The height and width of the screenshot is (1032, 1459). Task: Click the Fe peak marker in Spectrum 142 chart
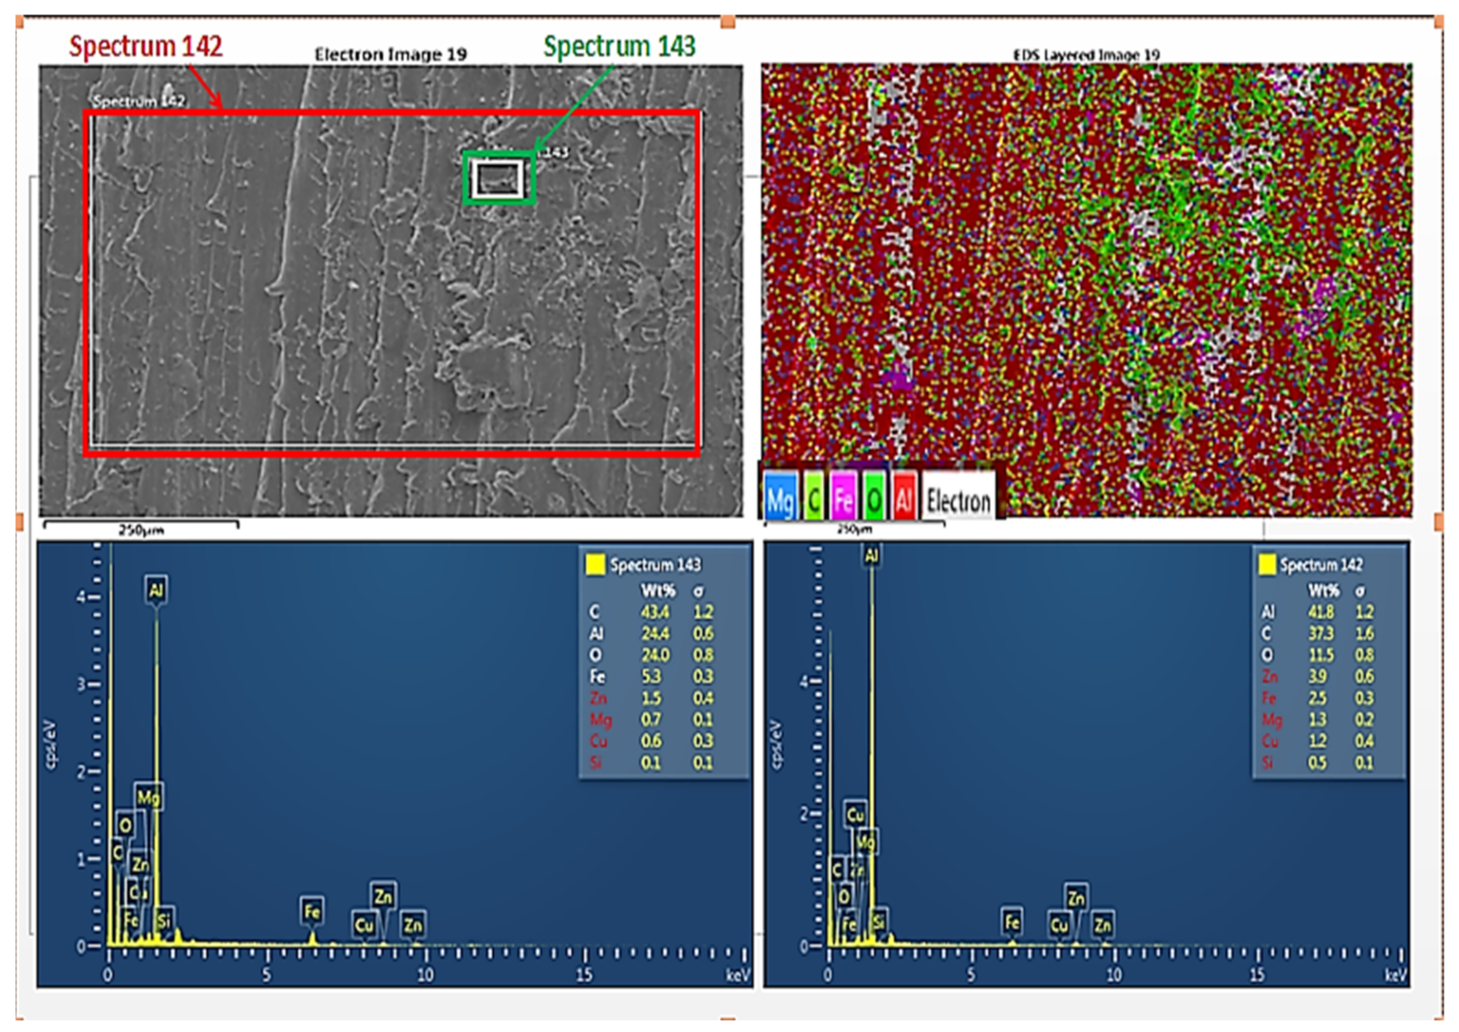pyautogui.click(x=1012, y=920)
